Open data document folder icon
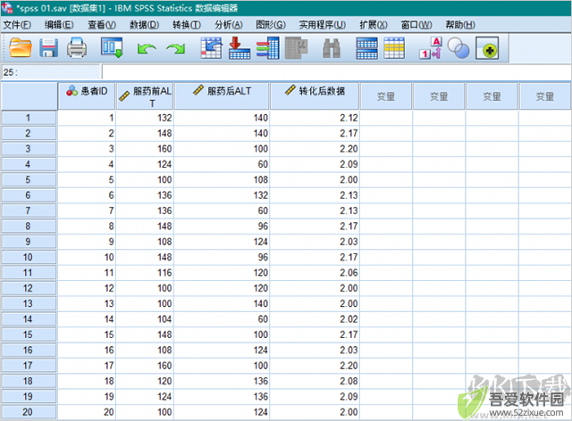 [x=20, y=47]
